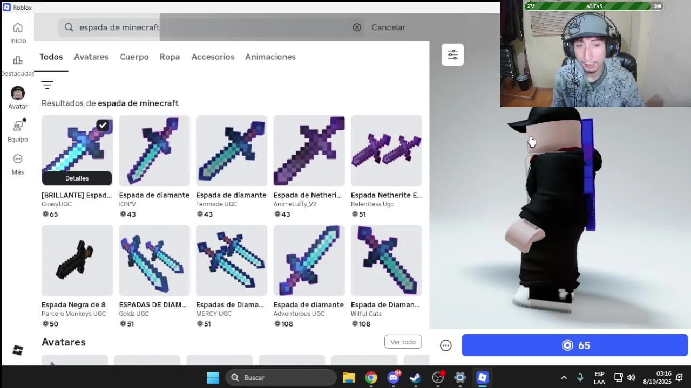
Task: Open the Settings gear in the taskbar
Action: tap(460, 378)
